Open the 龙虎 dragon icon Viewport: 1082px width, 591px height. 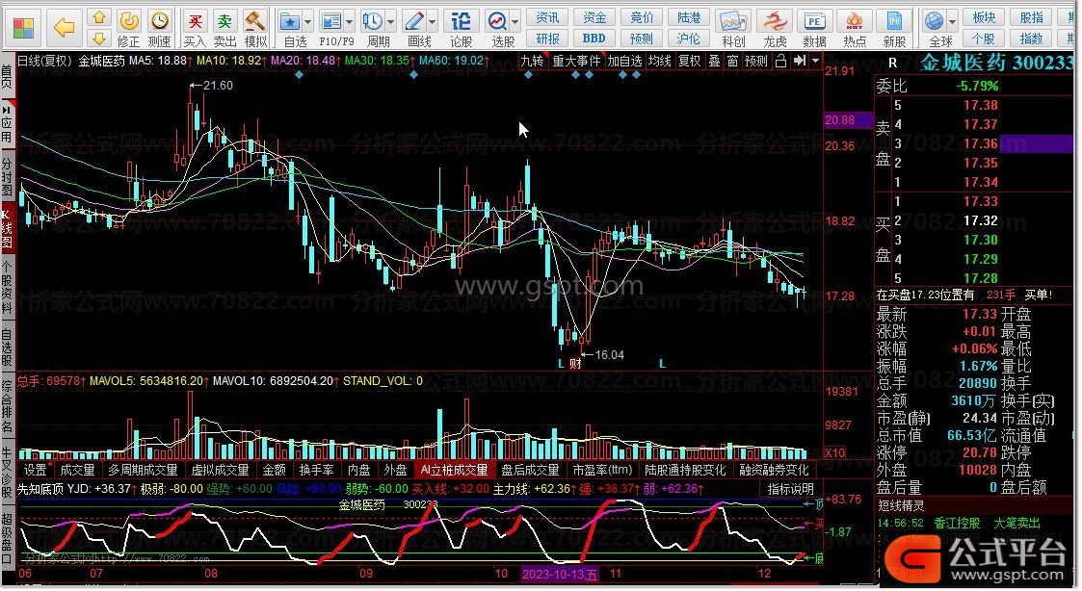775,21
